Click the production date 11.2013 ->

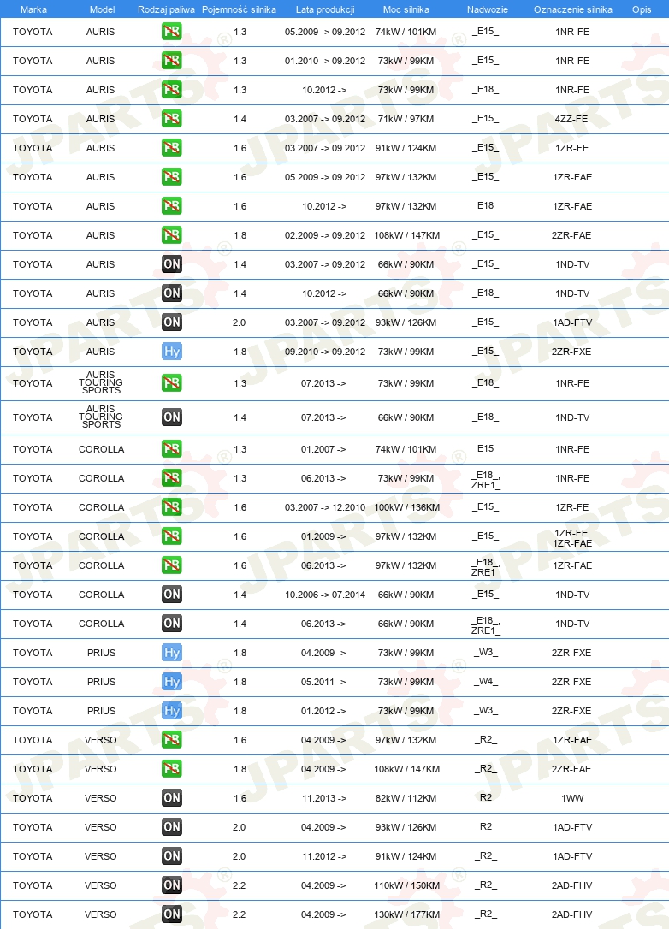(x=324, y=798)
